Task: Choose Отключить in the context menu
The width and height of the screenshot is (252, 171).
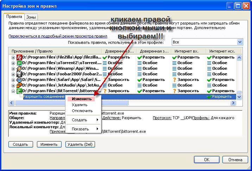Action: tap(82, 111)
